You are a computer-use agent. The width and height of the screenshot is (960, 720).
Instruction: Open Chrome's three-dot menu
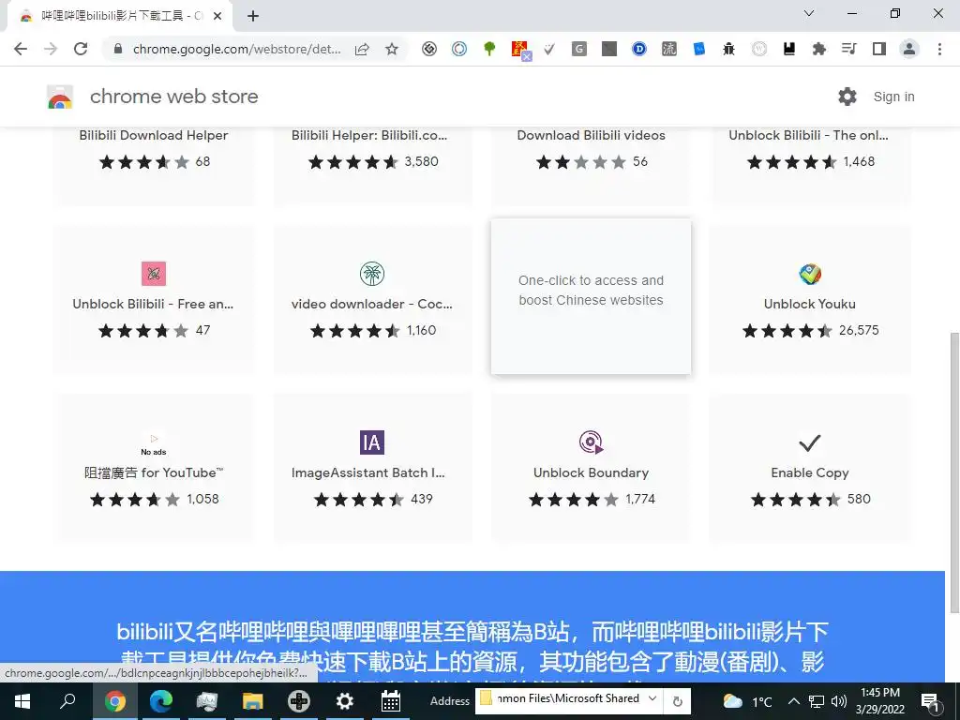pos(939,49)
